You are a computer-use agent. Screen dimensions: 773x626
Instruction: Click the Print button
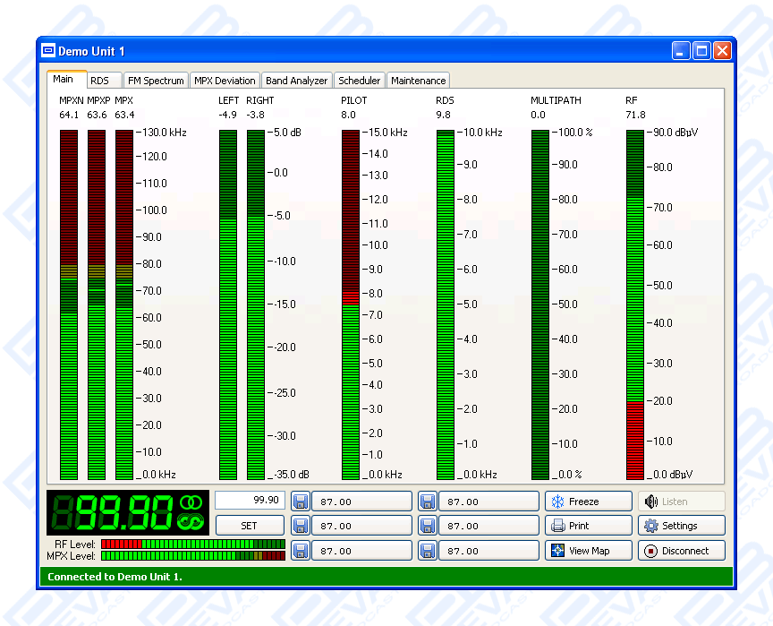(588, 526)
